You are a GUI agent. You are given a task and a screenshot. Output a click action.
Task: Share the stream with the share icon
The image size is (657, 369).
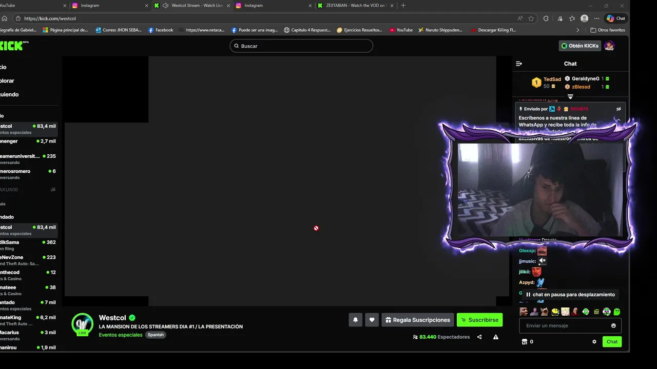pos(479,337)
